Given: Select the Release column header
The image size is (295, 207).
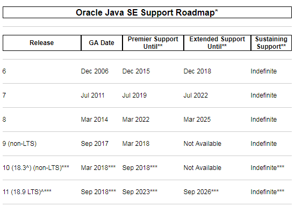Looking at the screenshot, I should pyautogui.click(x=42, y=43).
